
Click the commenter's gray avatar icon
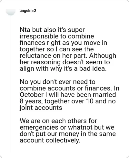click(x=11, y=12)
